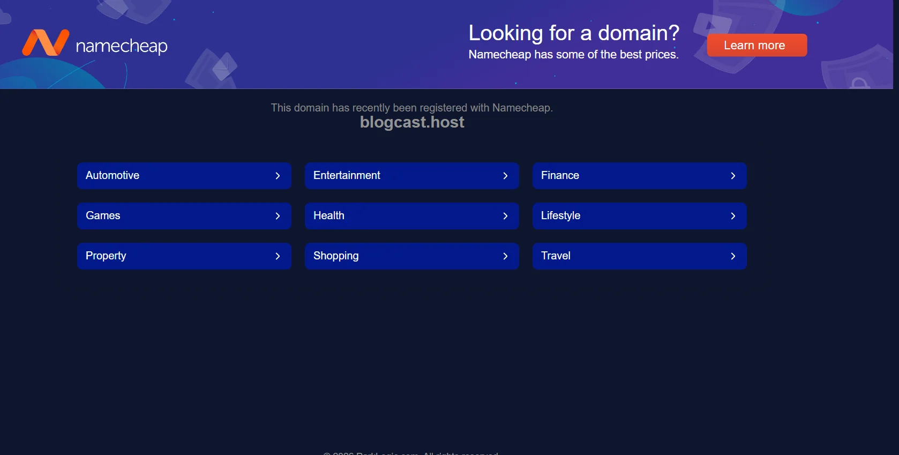
Task: Open the Games category
Action: pos(103,215)
